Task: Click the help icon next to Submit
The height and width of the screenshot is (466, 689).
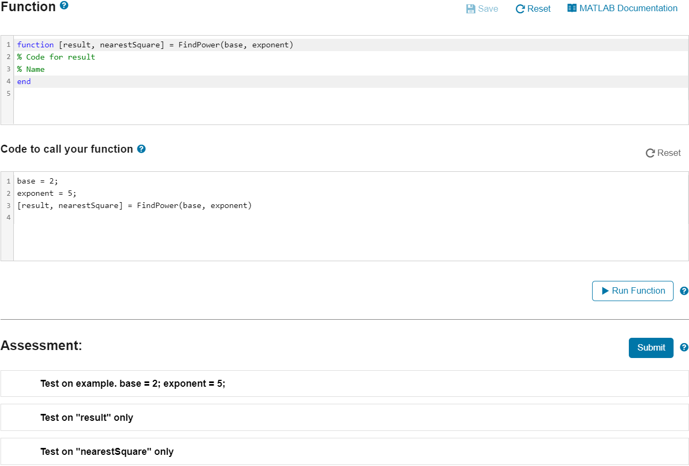Action: pos(684,347)
